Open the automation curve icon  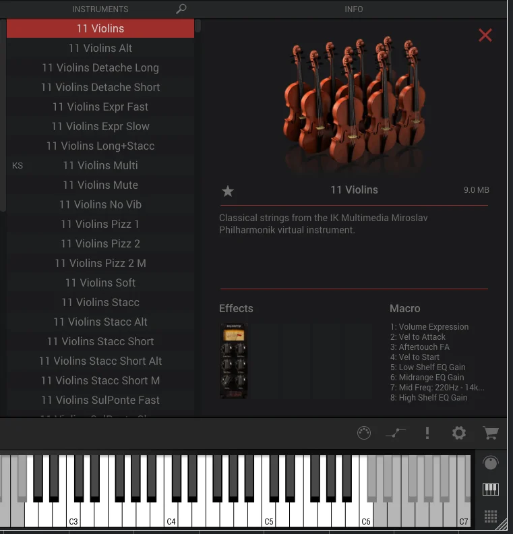click(x=396, y=433)
